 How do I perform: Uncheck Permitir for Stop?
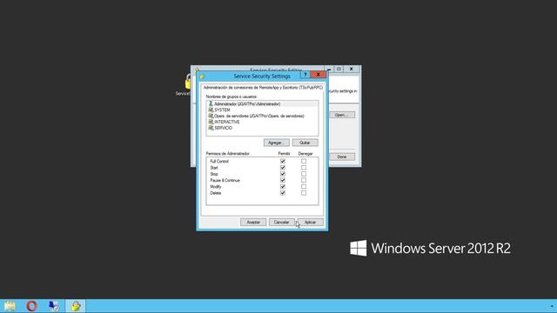[283, 174]
